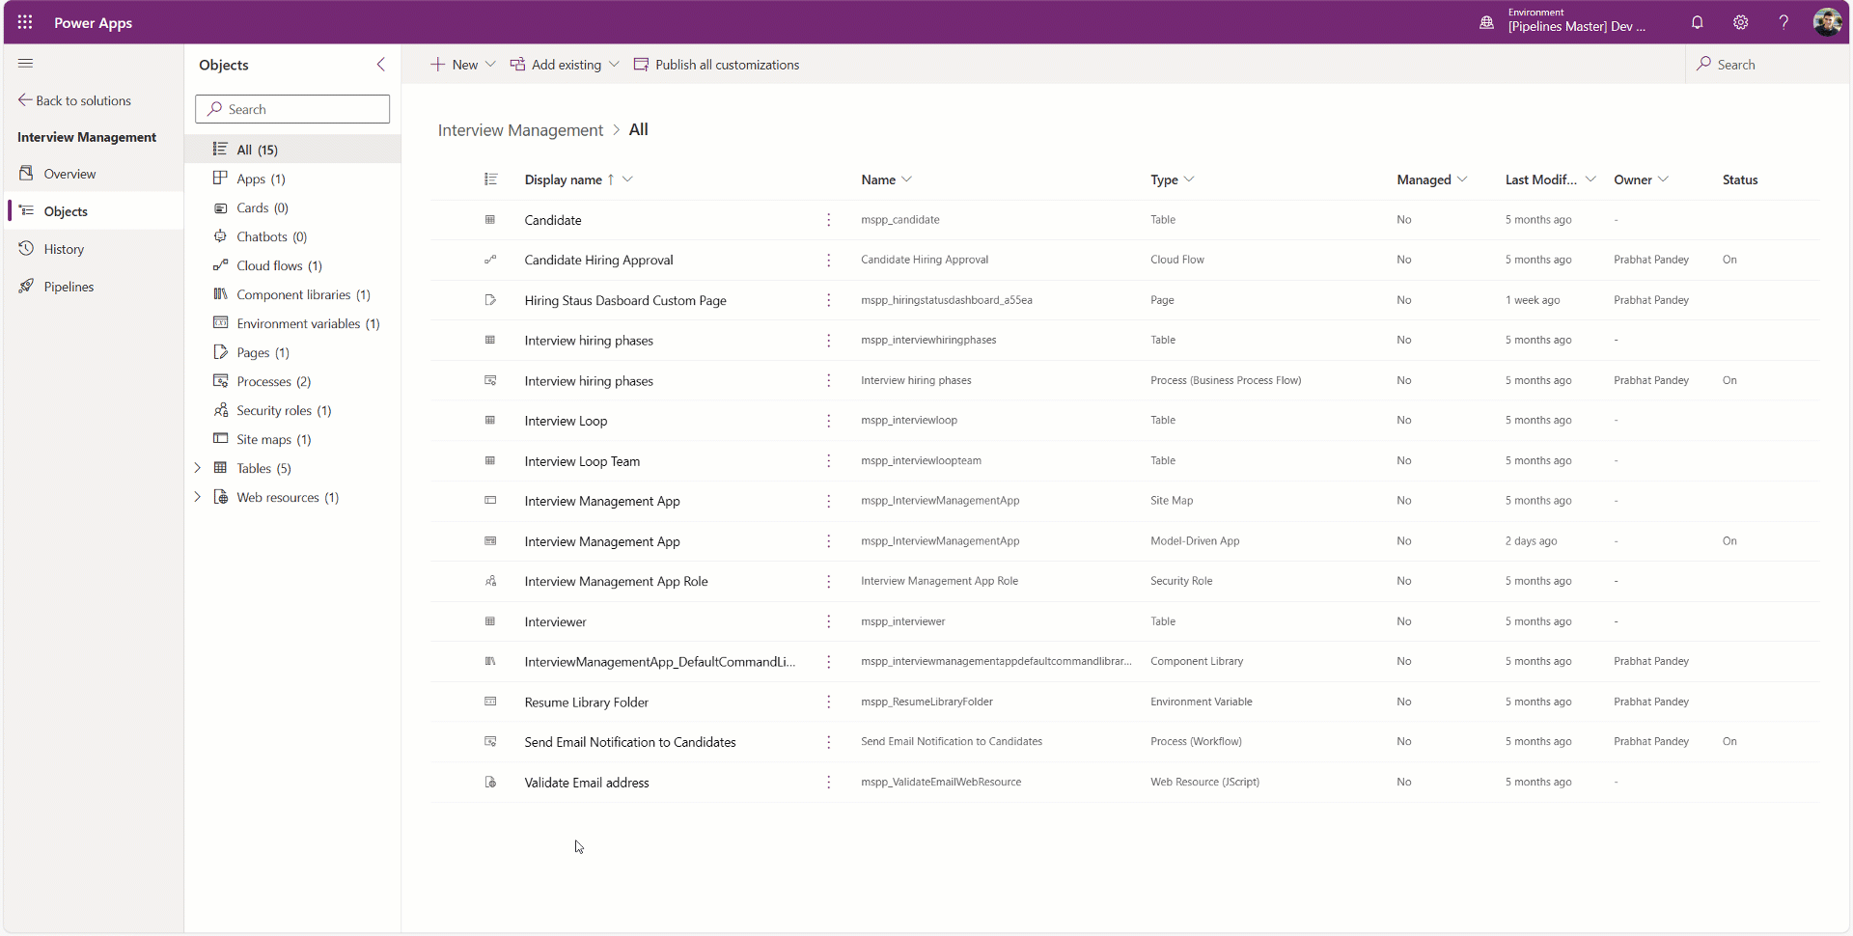
Task: Select the Site maps category icon
Action: [220, 439]
